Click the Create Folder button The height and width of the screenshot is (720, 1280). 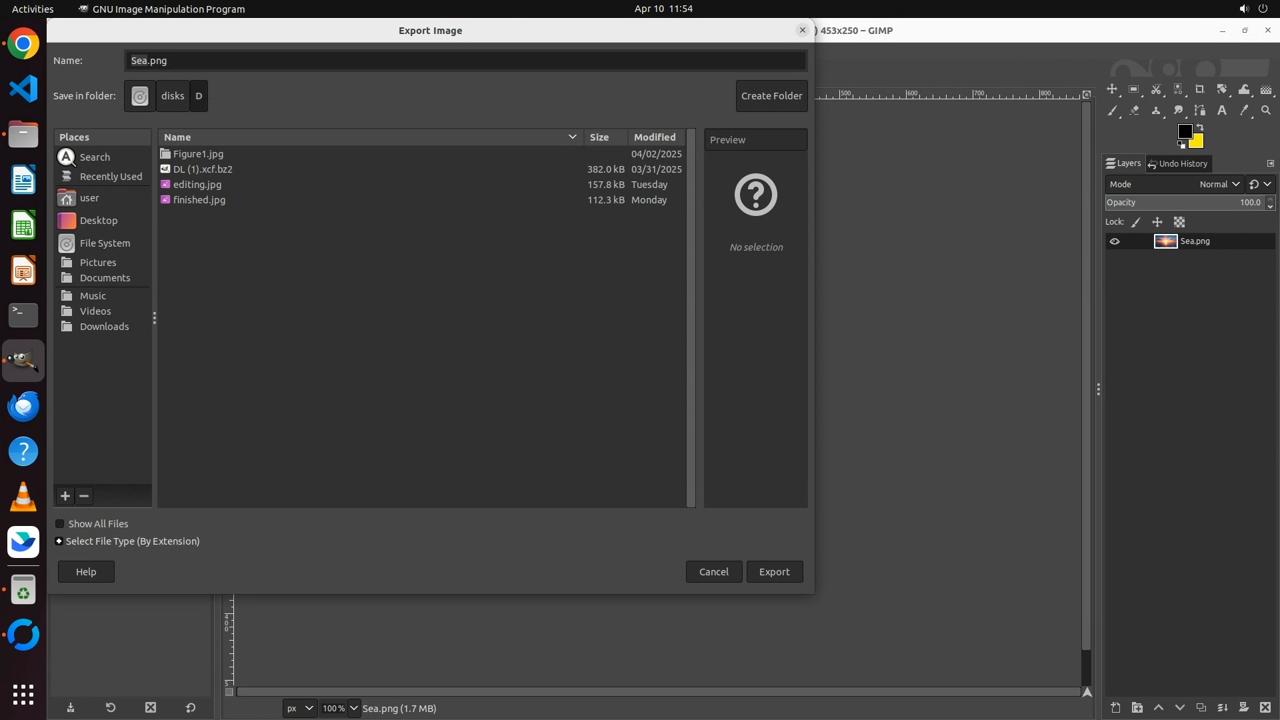771,96
